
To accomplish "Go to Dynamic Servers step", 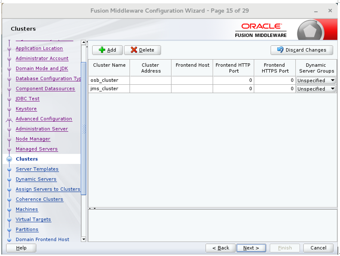I will [36, 179].
